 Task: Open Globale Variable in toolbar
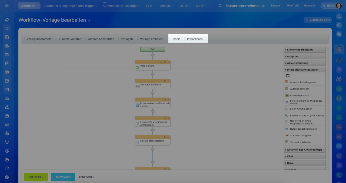pyautogui.click(x=70, y=39)
